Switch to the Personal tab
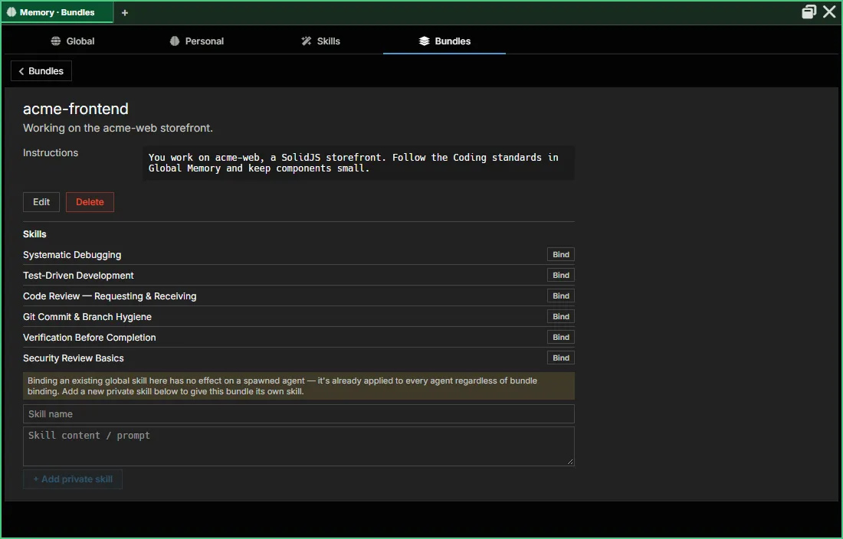Viewport: 843px width, 539px height. coord(197,41)
